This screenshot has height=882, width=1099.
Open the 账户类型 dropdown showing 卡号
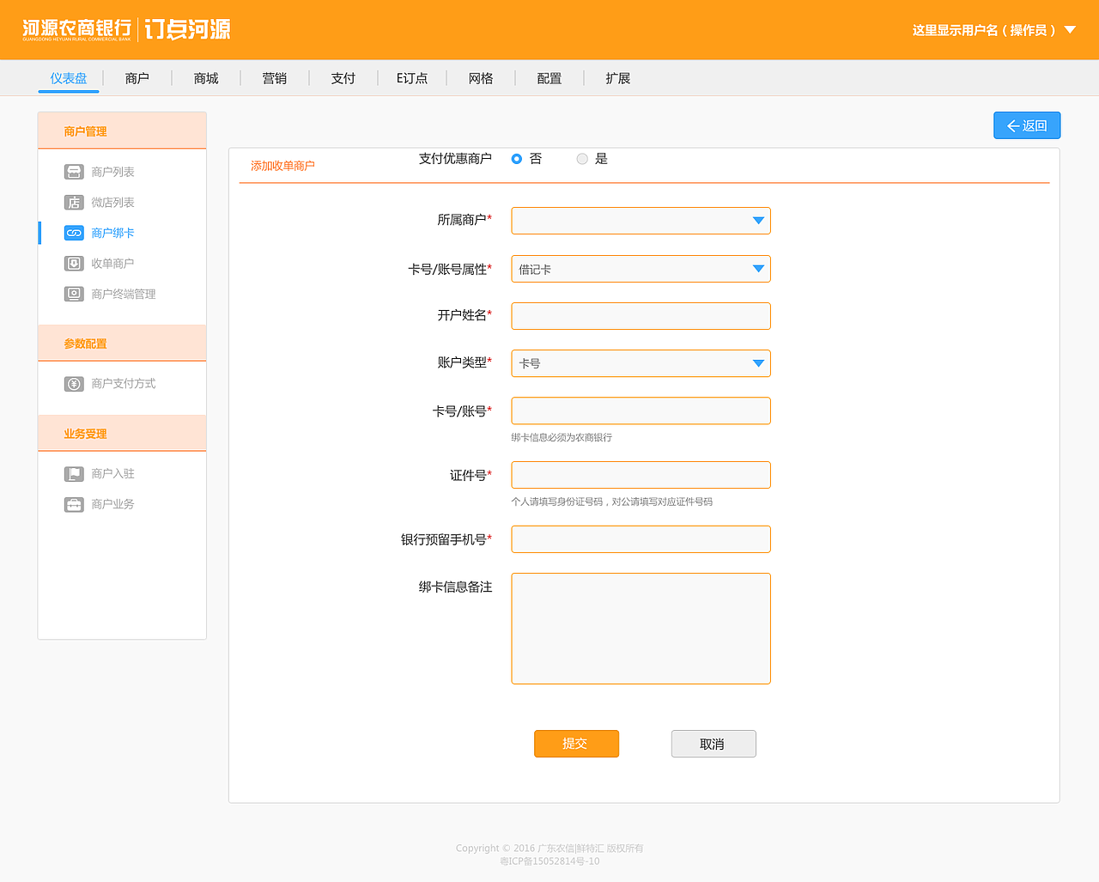click(641, 363)
